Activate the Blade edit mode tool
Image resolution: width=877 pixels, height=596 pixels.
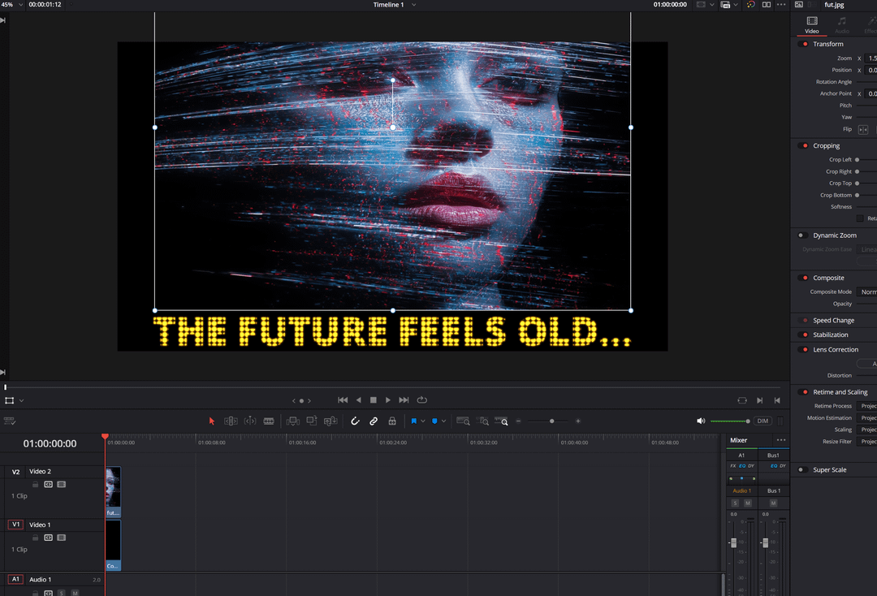tap(269, 421)
